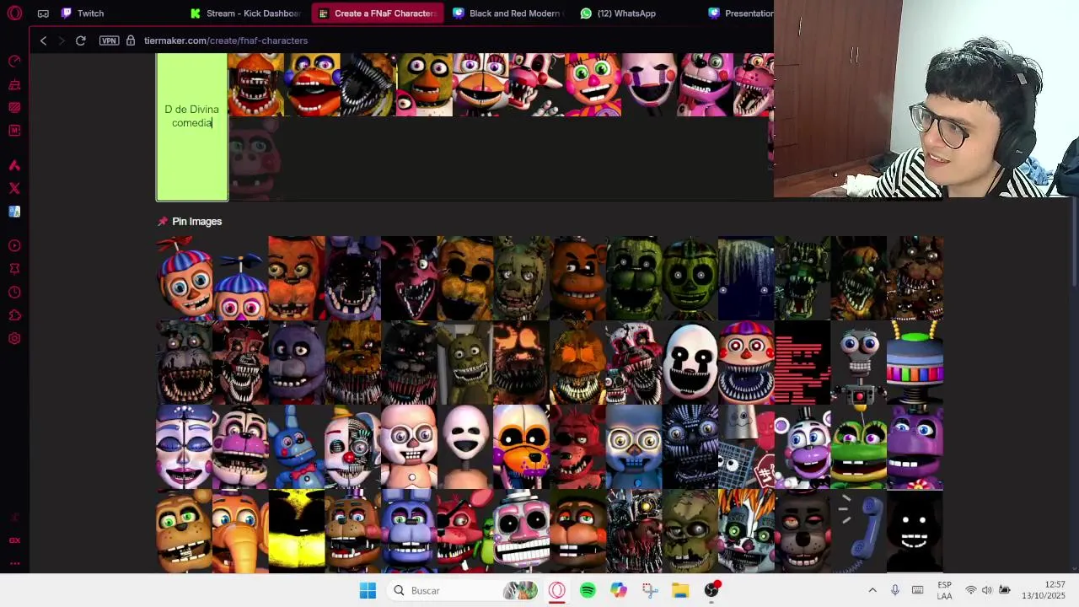Select the faded pig character in D tier

(255, 158)
